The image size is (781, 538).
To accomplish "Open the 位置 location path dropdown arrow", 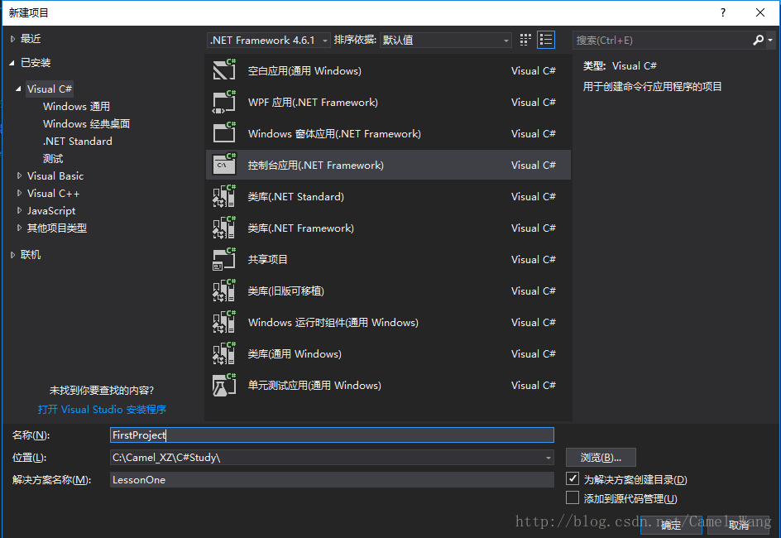I will click(x=548, y=457).
